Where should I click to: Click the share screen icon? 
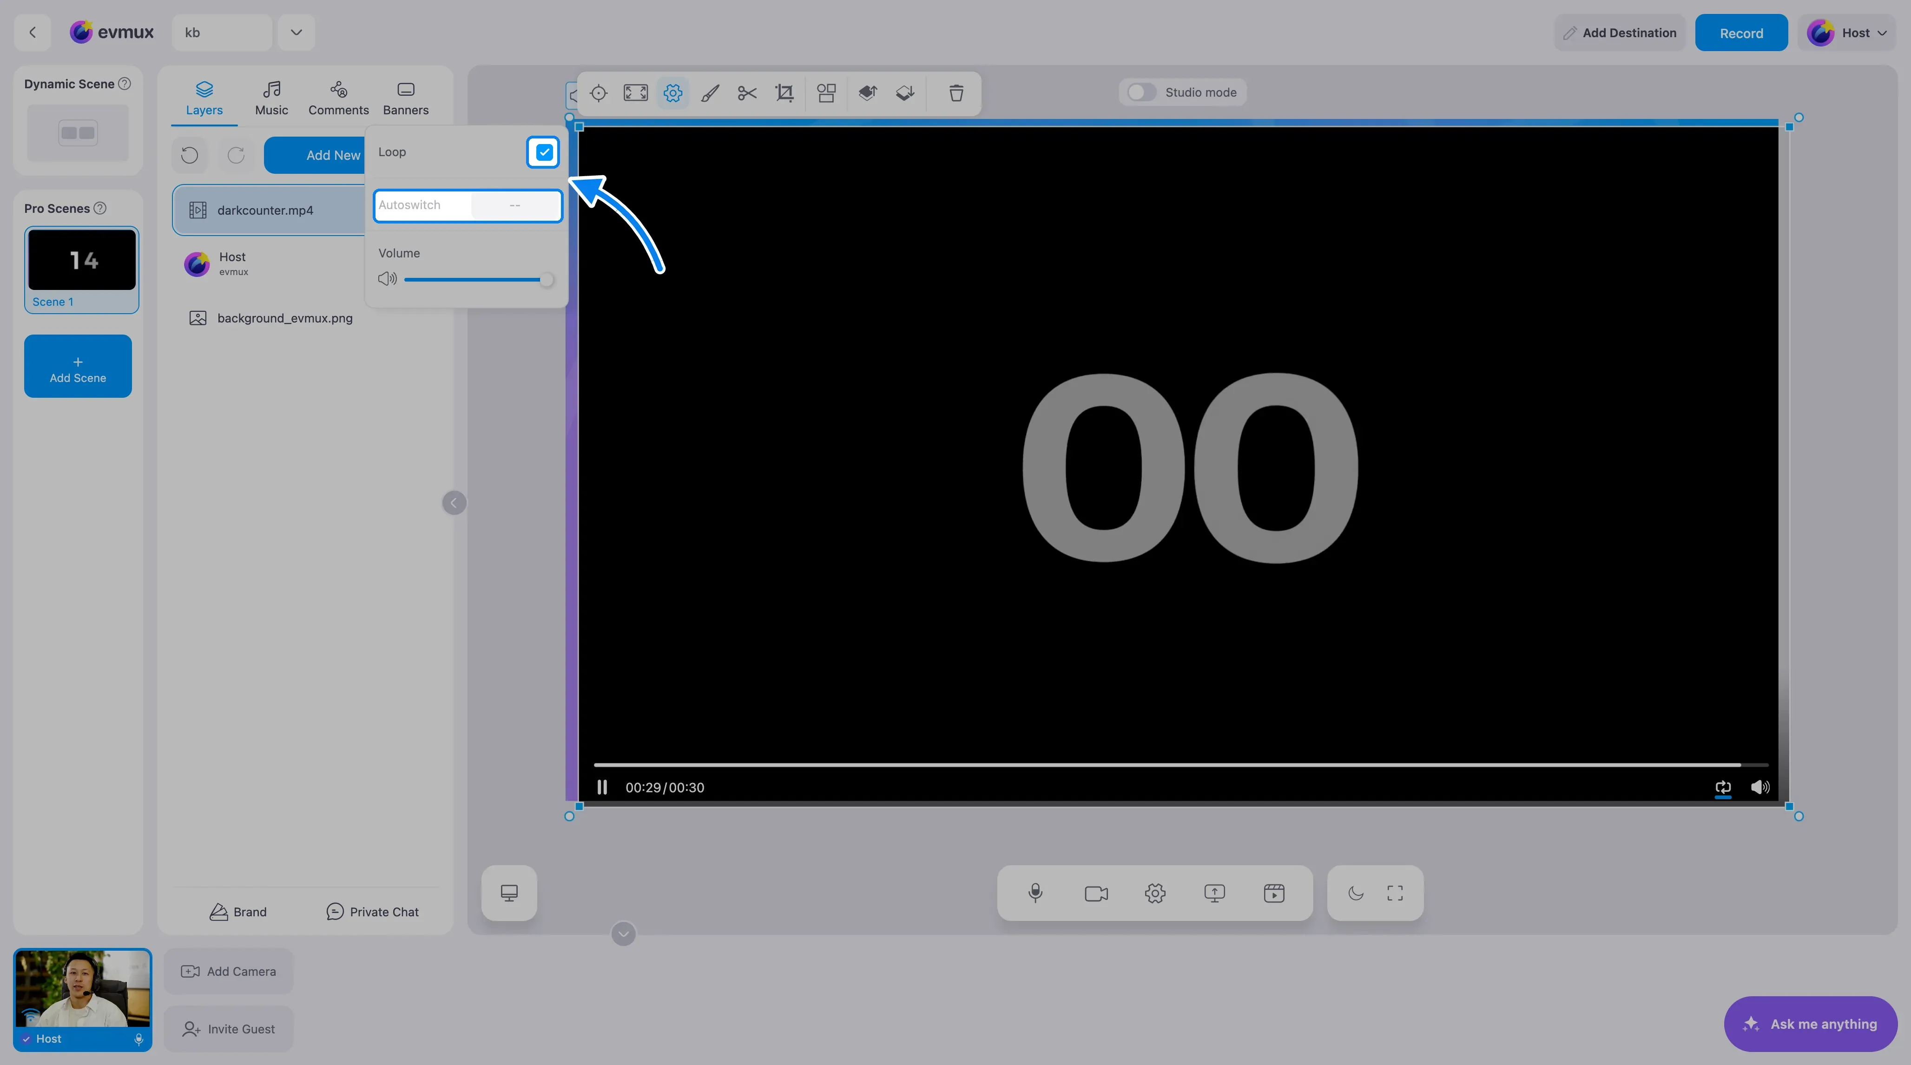1214,893
